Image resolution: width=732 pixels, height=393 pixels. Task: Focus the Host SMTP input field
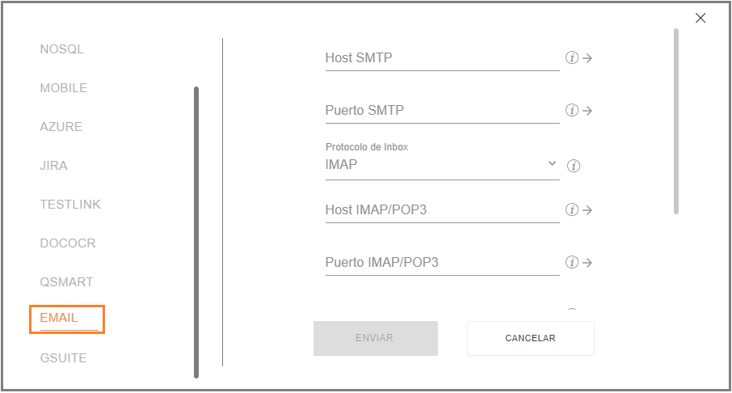click(442, 58)
